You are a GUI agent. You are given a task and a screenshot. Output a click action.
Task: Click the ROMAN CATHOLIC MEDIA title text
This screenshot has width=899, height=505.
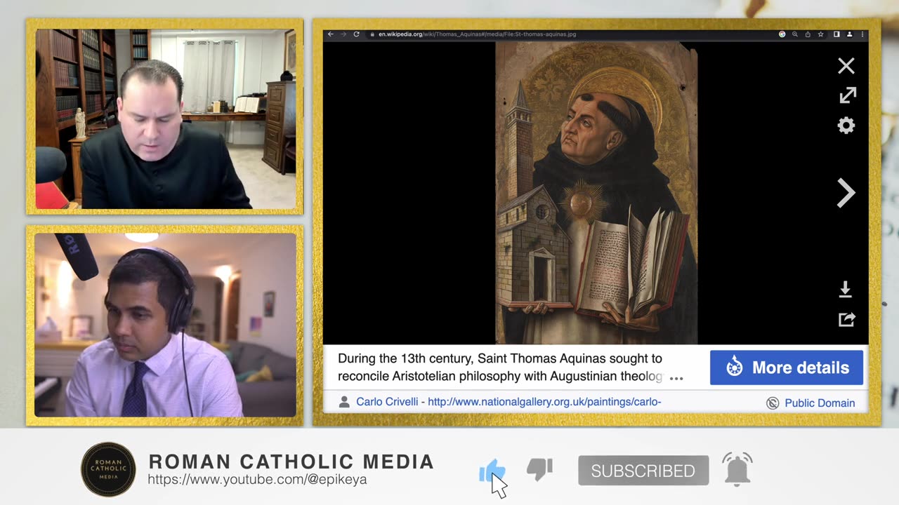pos(291,462)
